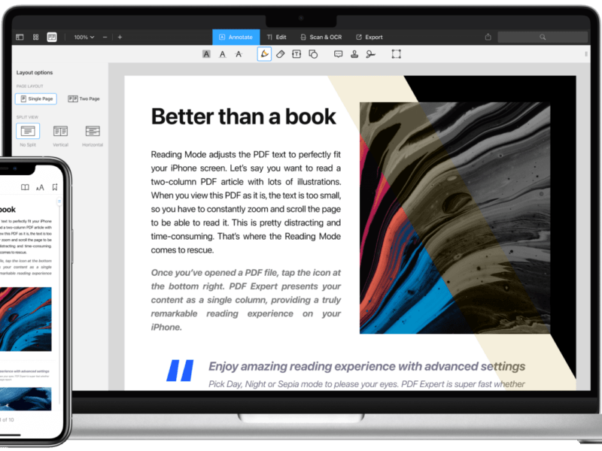Select the Strikethrough annotation tool

(x=239, y=54)
